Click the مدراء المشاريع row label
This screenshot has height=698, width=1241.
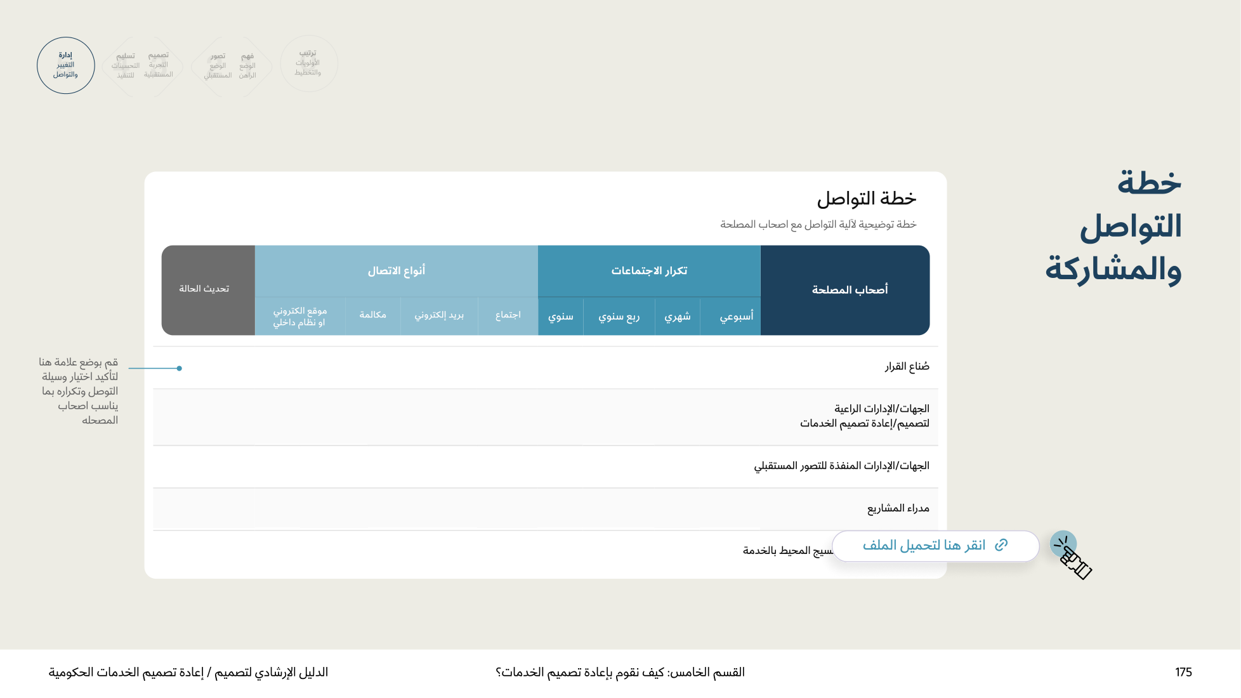[898, 508]
